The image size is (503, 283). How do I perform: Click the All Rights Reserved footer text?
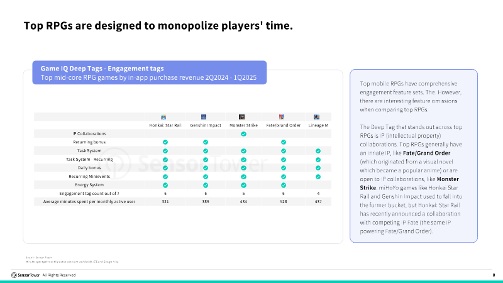click(59, 275)
